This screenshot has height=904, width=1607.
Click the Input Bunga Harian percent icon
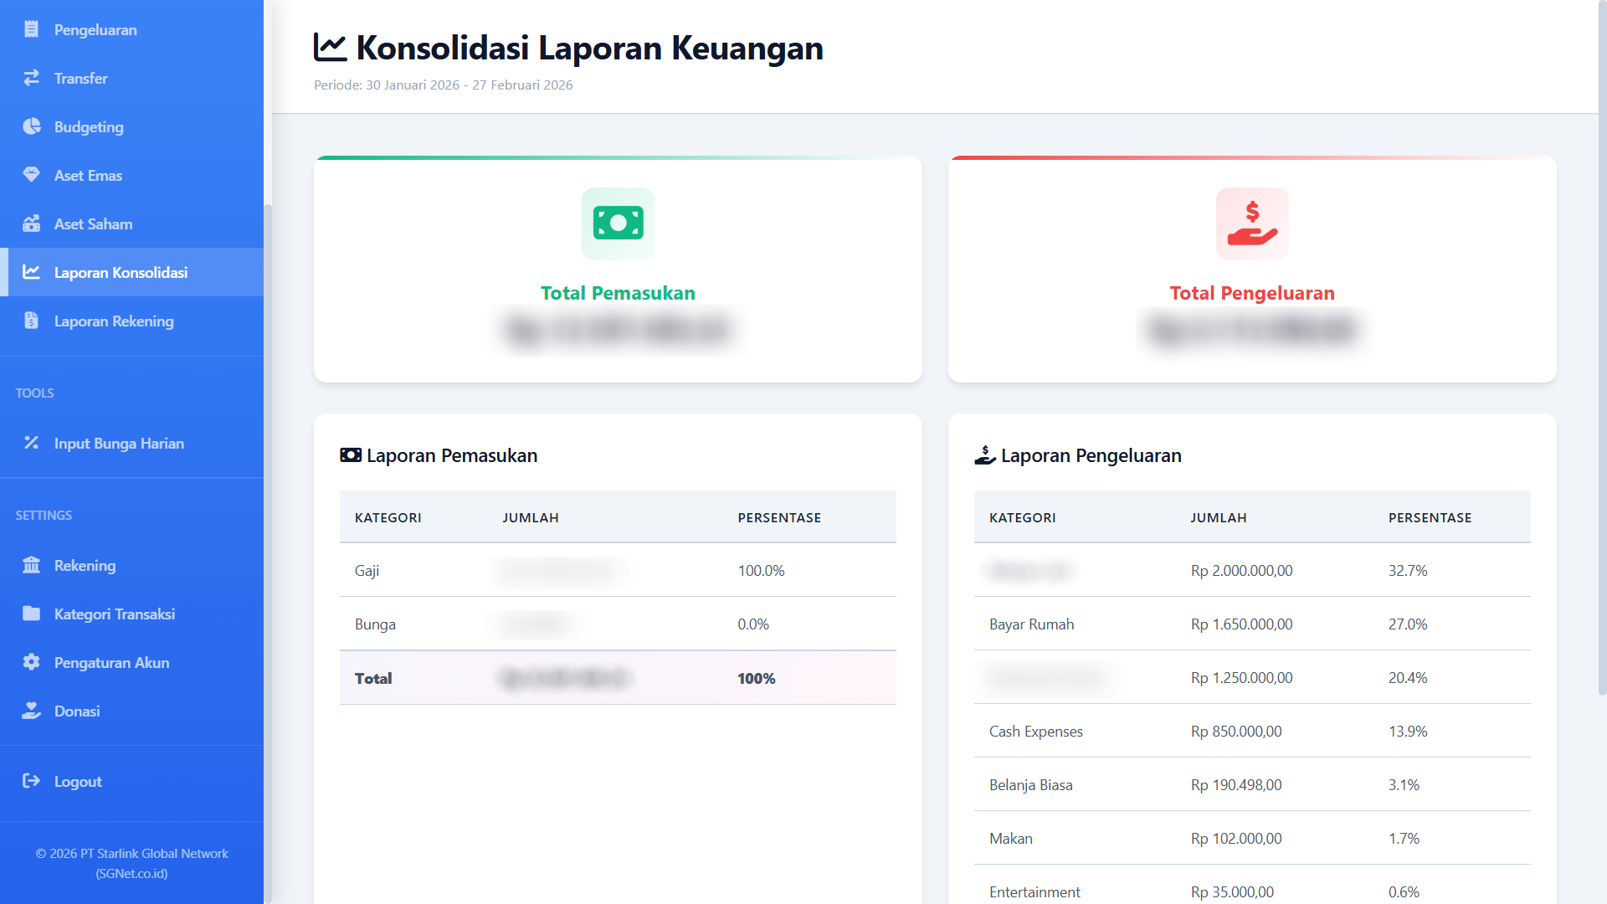click(x=31, y=443)
